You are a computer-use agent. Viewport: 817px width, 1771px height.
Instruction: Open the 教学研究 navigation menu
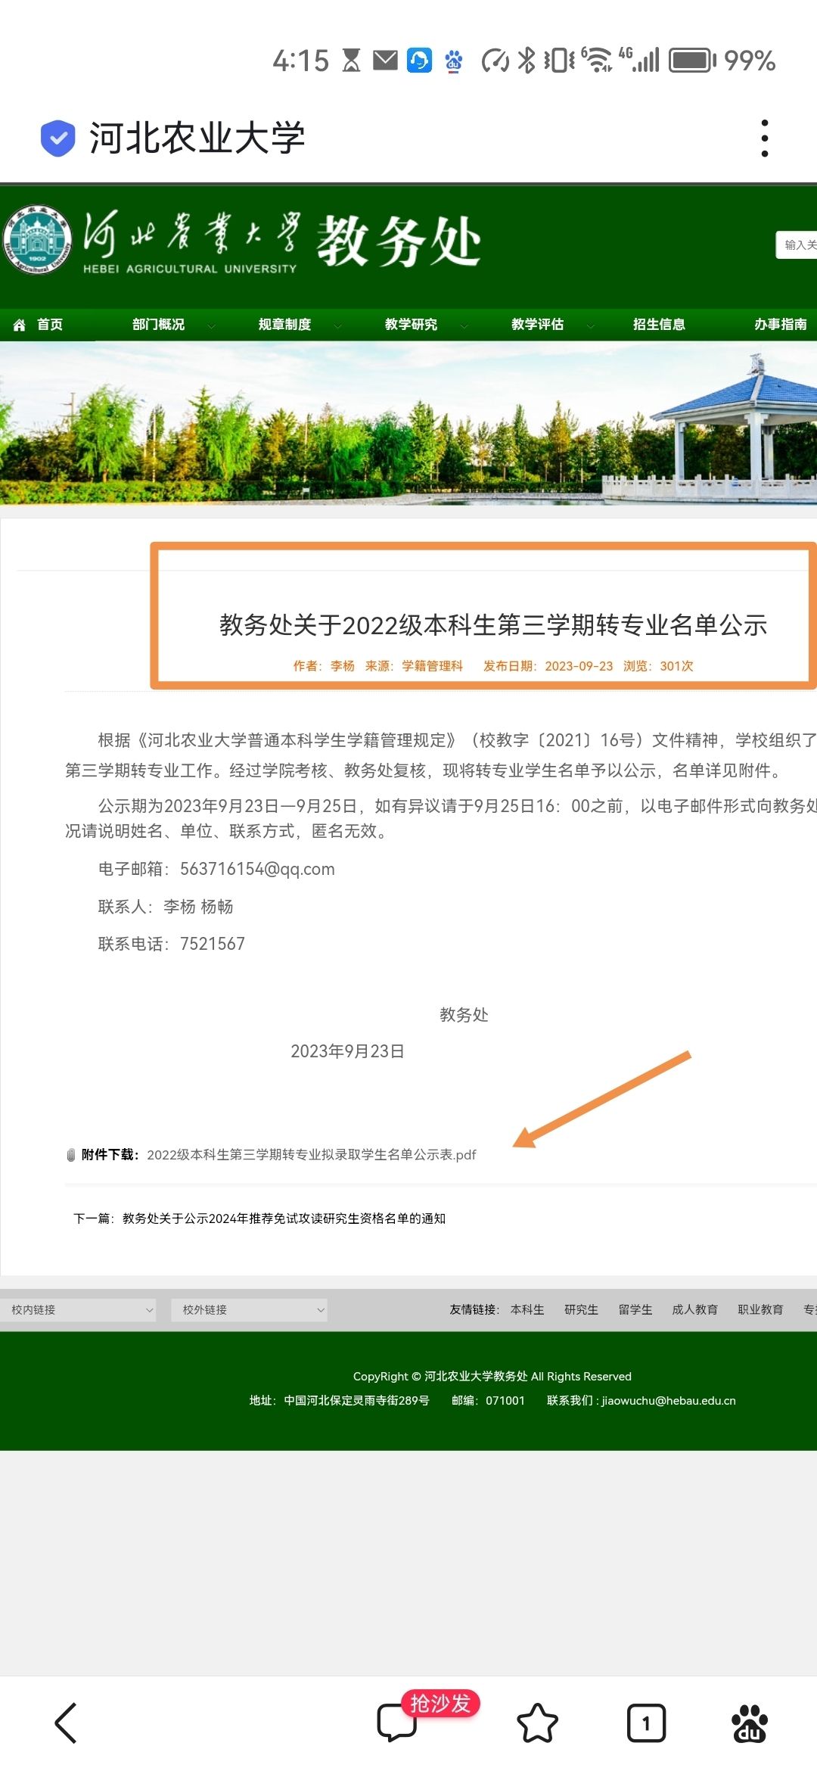(x=411, y=325)
